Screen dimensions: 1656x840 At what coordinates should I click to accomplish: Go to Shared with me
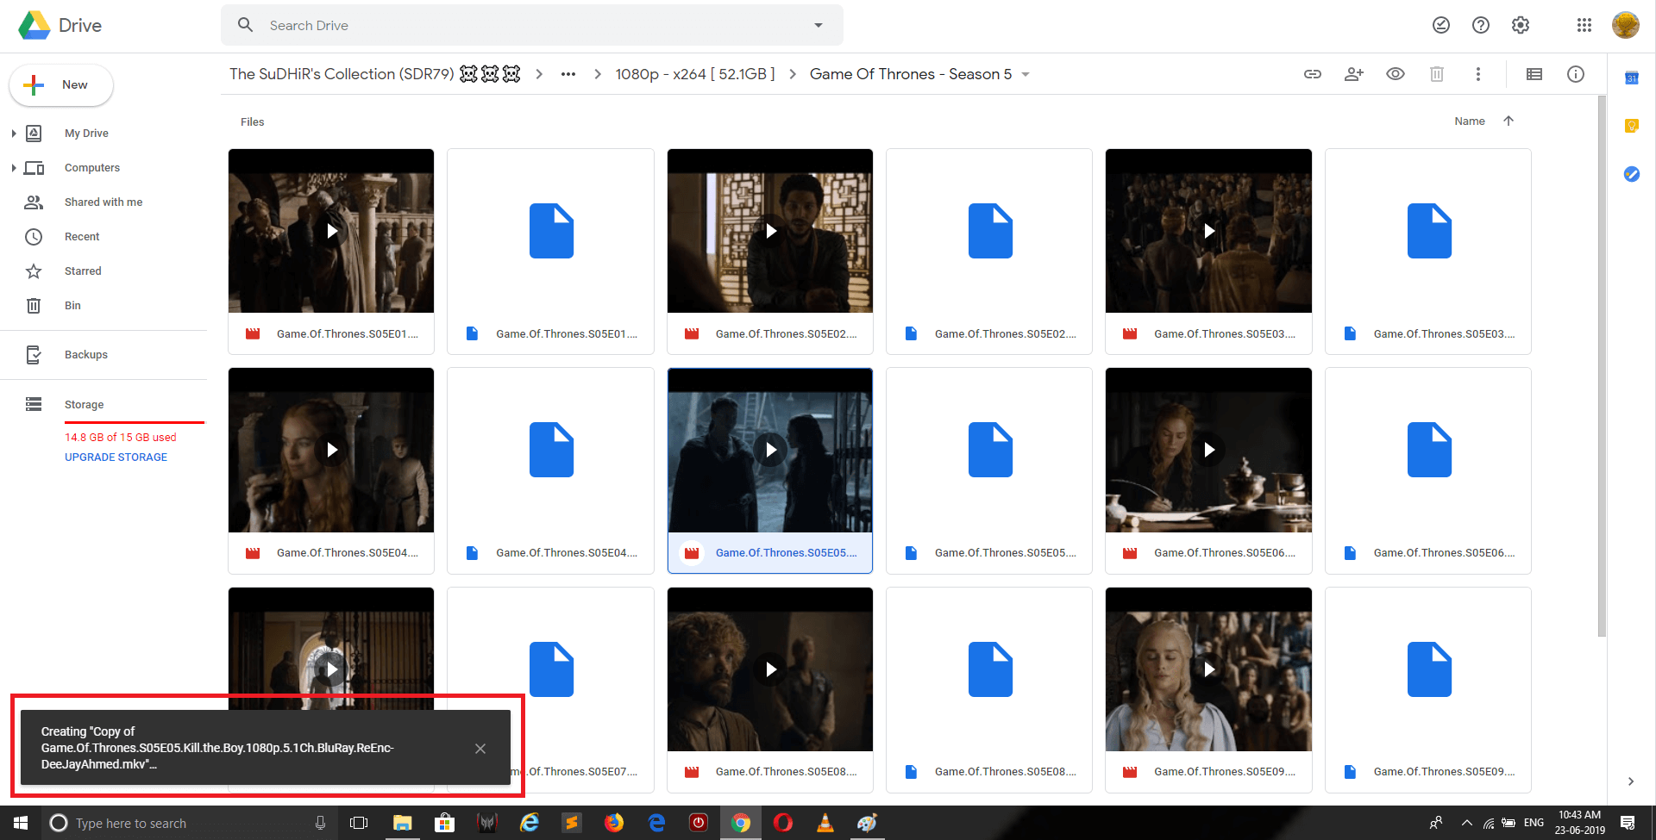pos(103,202)
